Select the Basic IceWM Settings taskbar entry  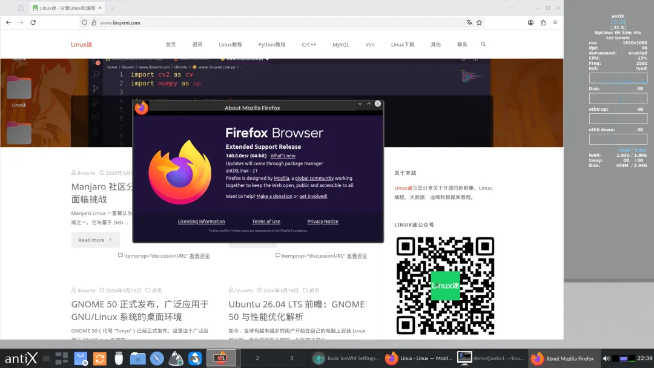click(x=346, y=358)
